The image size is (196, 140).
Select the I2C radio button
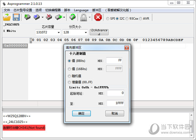pyautogui.click(x=117, y=19)
